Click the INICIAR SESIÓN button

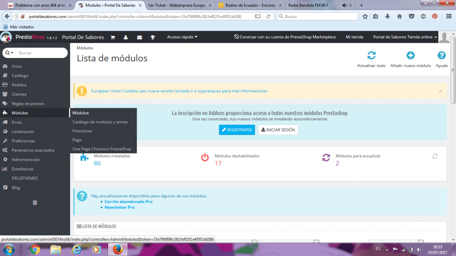[x=278, y=130]
